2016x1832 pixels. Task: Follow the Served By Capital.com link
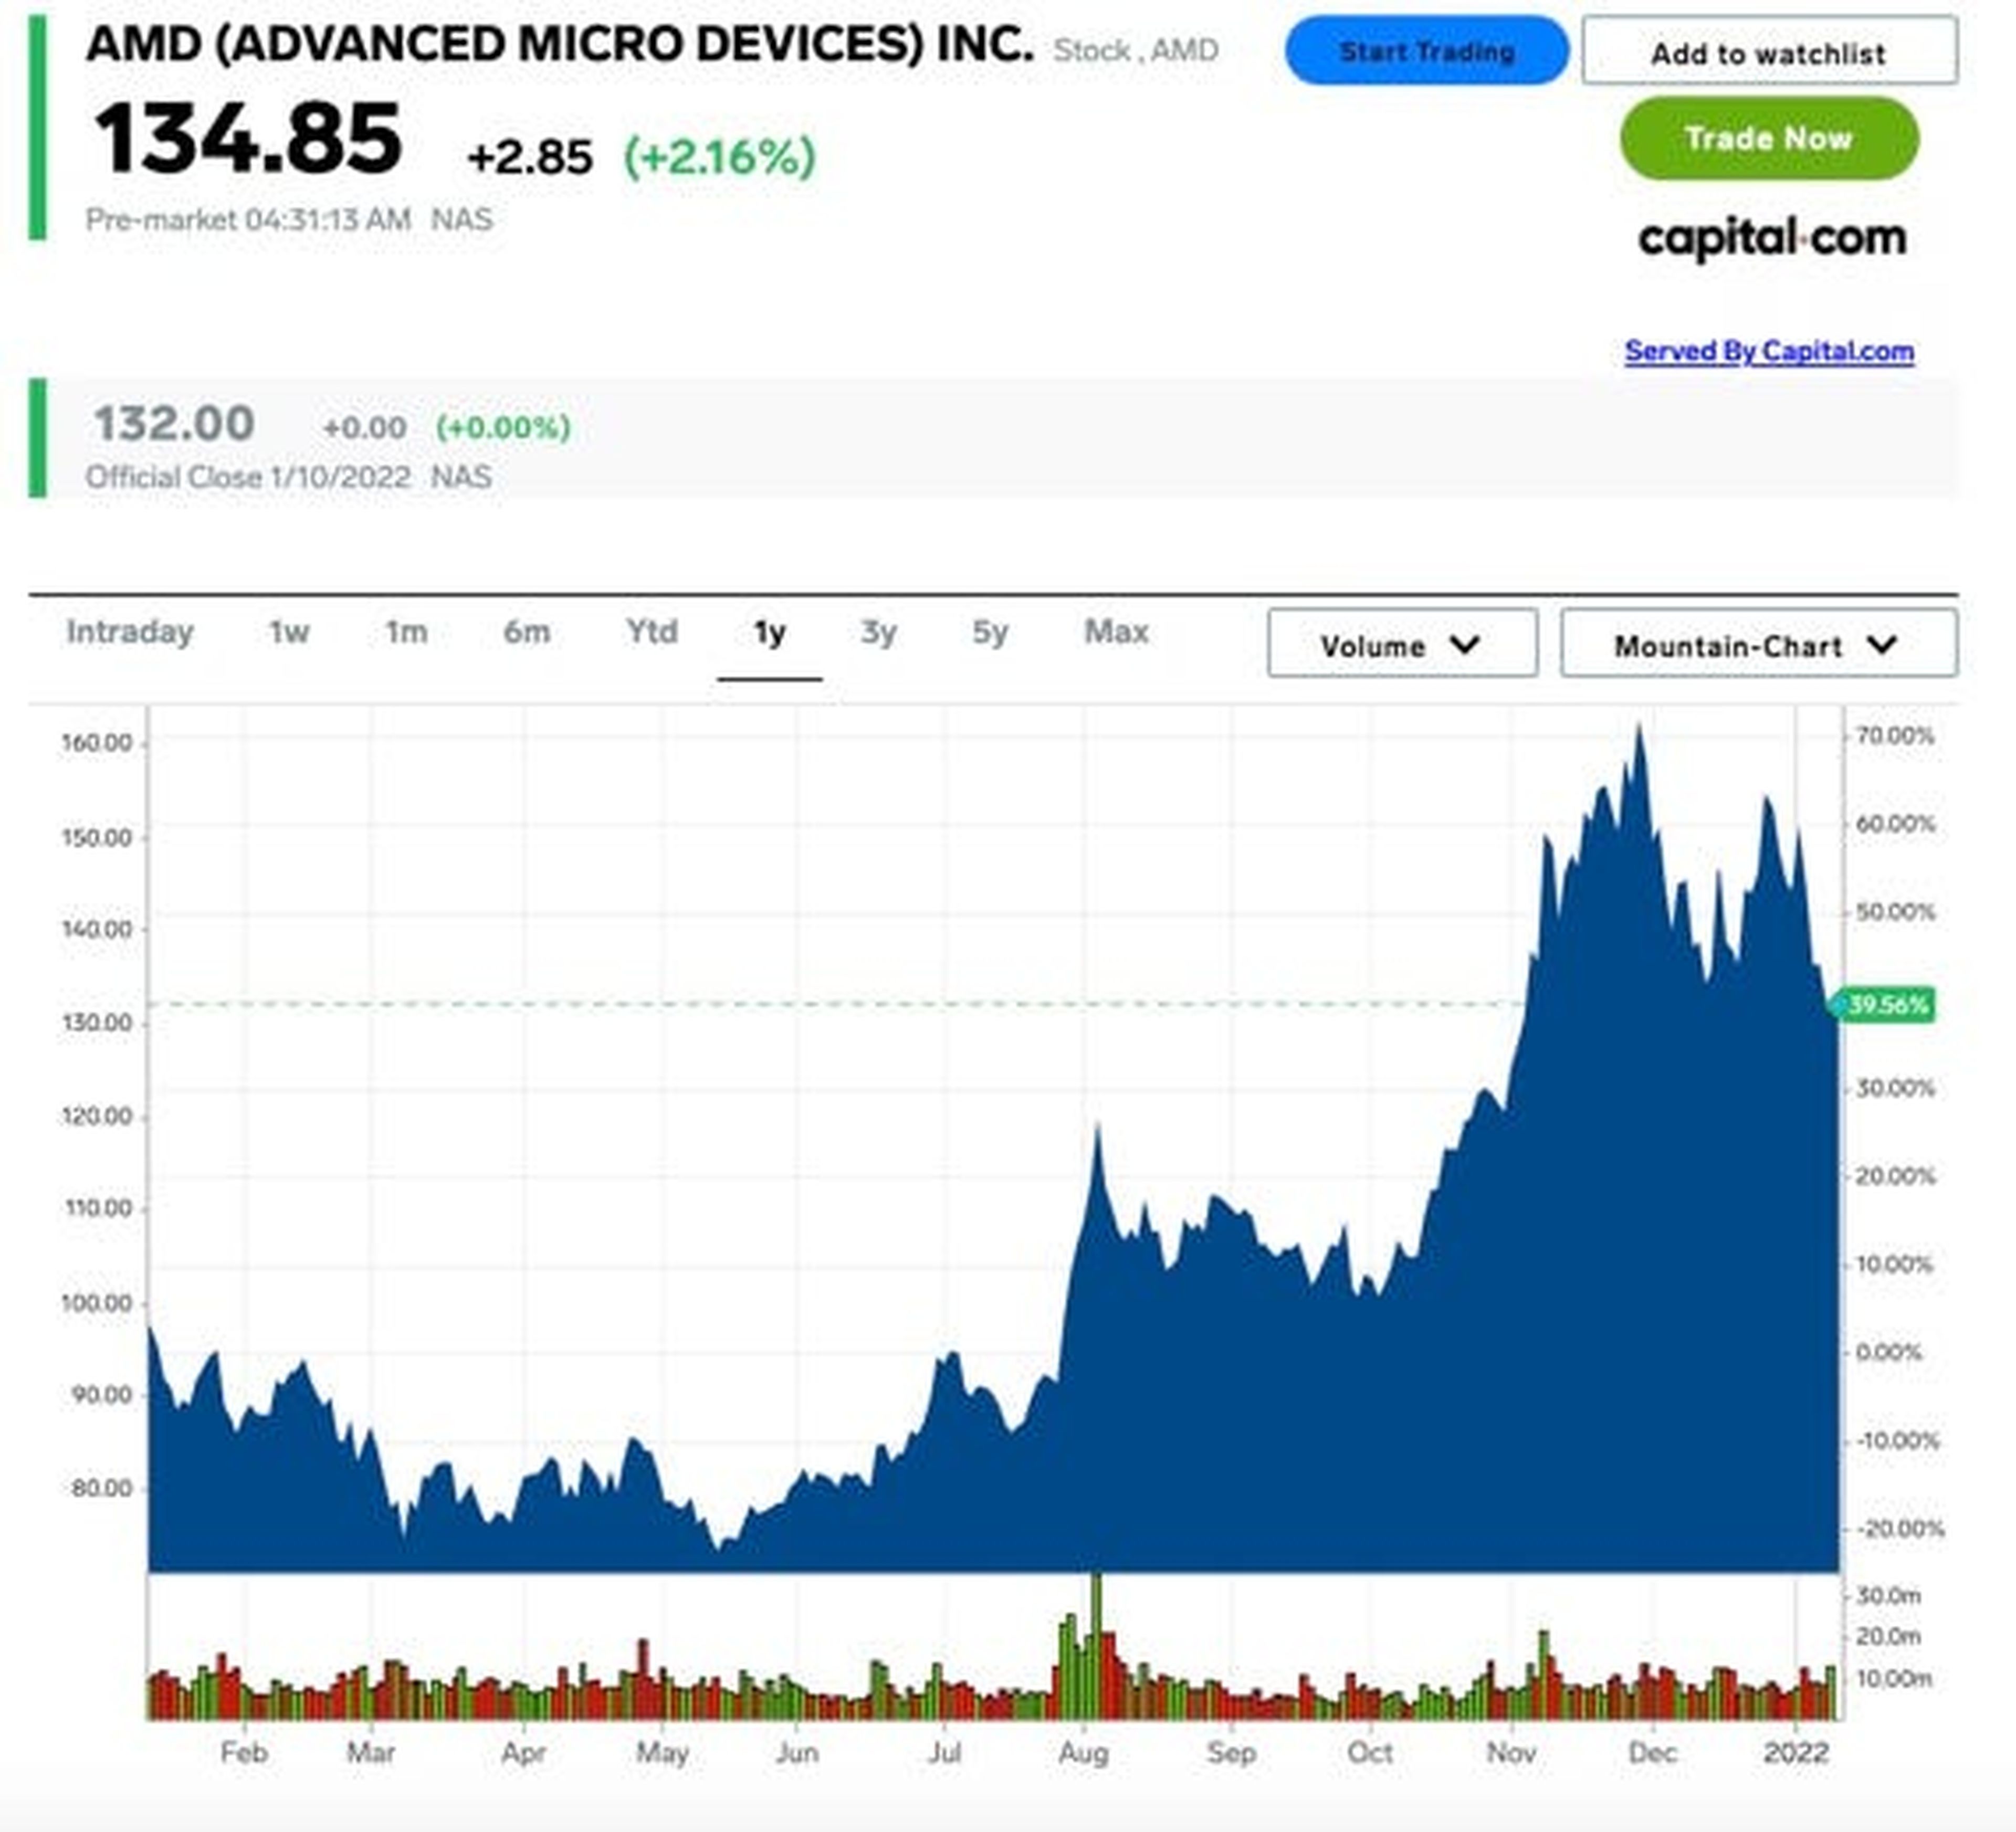coord(1768,351)
